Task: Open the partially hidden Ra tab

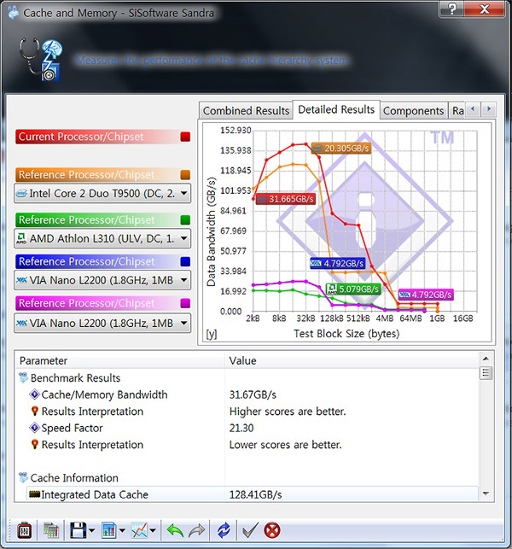Action: (x=457, y=111)
